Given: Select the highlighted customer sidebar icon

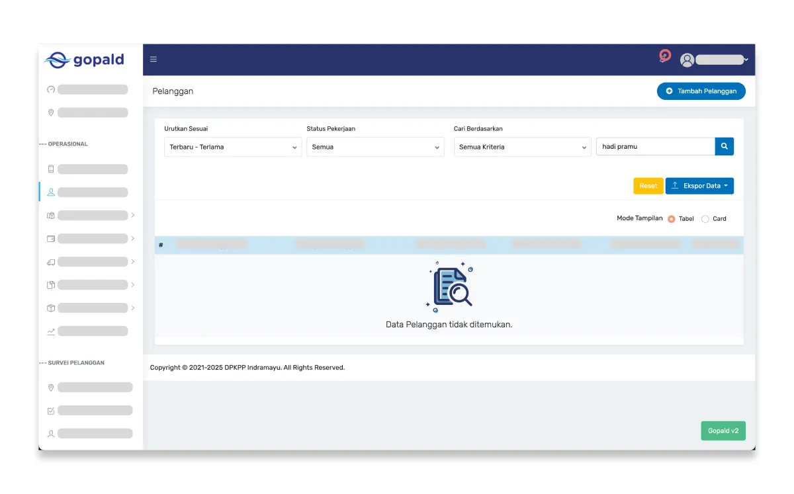Looking at the screenshot, I should pos(51,192).
